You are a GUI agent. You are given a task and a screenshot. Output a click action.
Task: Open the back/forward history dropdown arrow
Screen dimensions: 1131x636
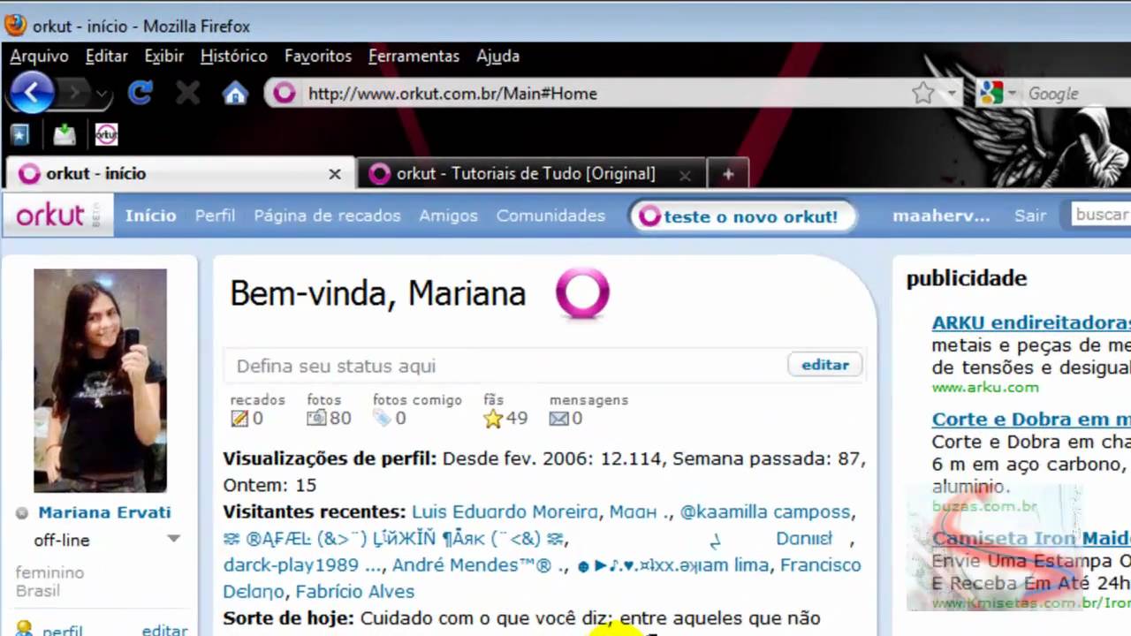102,94
